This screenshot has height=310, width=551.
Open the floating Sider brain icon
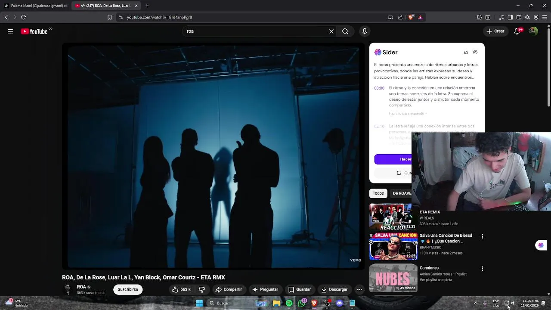tap(541, 245)
